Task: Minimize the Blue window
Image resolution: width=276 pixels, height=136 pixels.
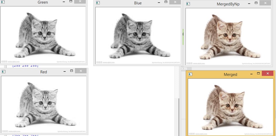Action: tap(159, 2)
